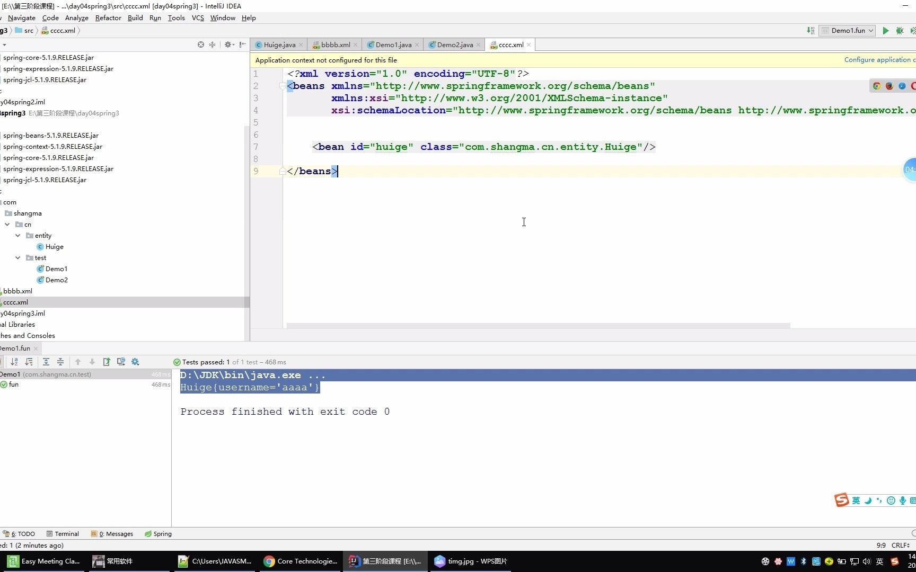The width and height of the screenshot is (916, 572).
Task: Open the Code menu
Action: click(x=50, y=17)
